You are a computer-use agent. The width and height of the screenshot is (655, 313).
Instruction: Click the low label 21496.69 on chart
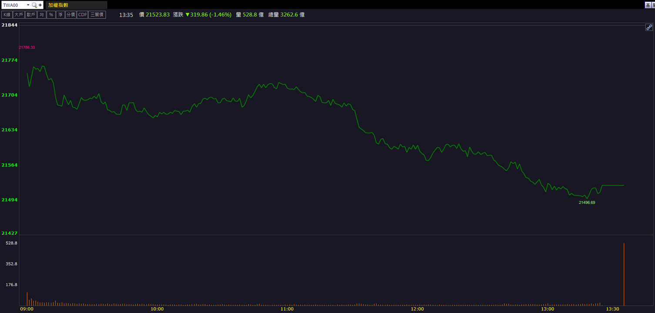587,203
